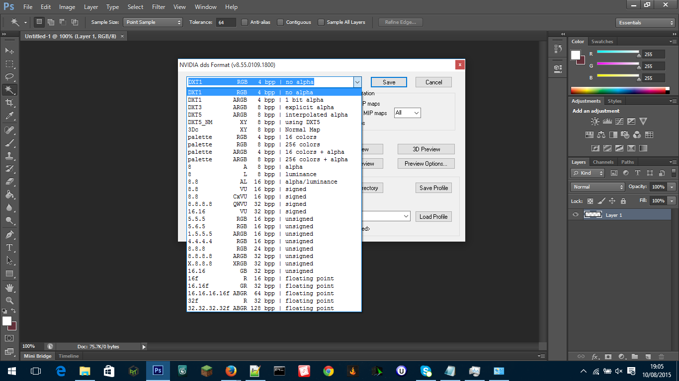This screenshot has height=381, width=679.
Task: Select the Rectangular Marquee tool
Action: coord(9,63)
